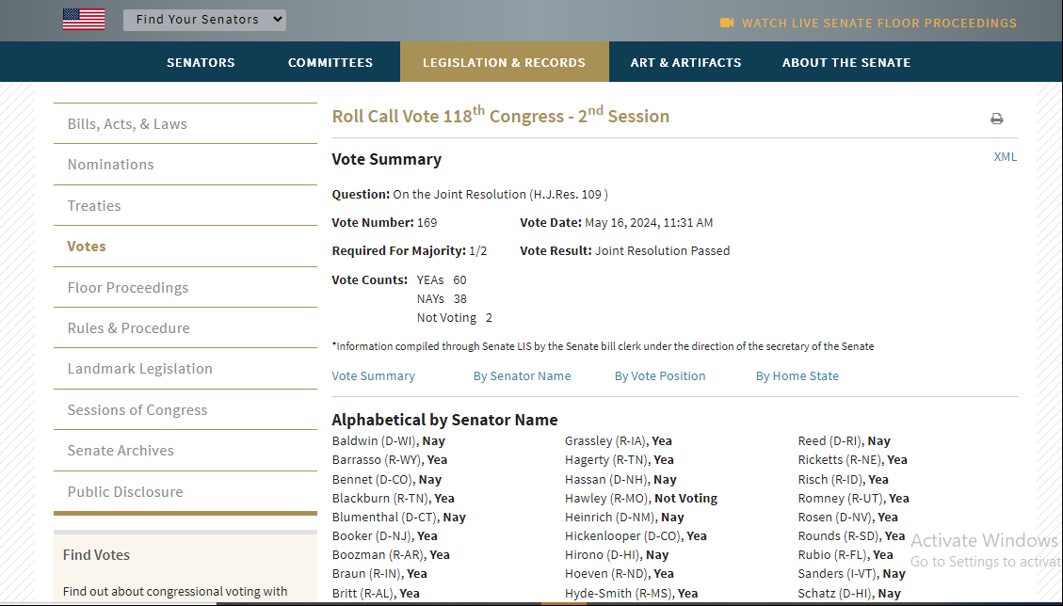The width and height of the screenshot is (1063, 606).
Task: Click Barrasso (R-WY) Yea entry
Action: coord(390,459)
